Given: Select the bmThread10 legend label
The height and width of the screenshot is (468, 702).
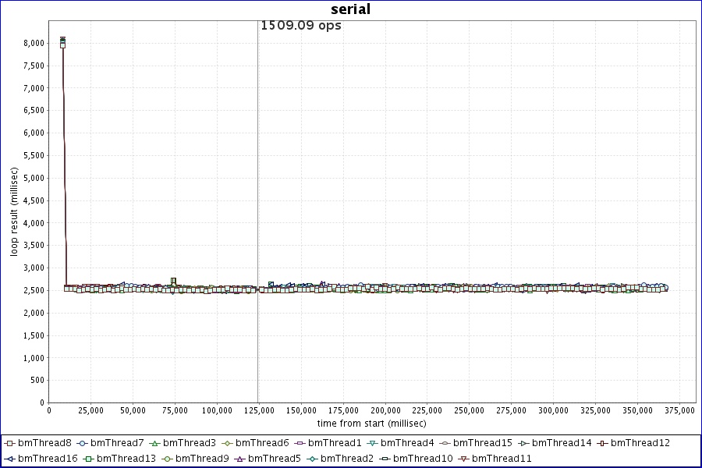Looking at the screenshot, I should click(x=422, y=459).
